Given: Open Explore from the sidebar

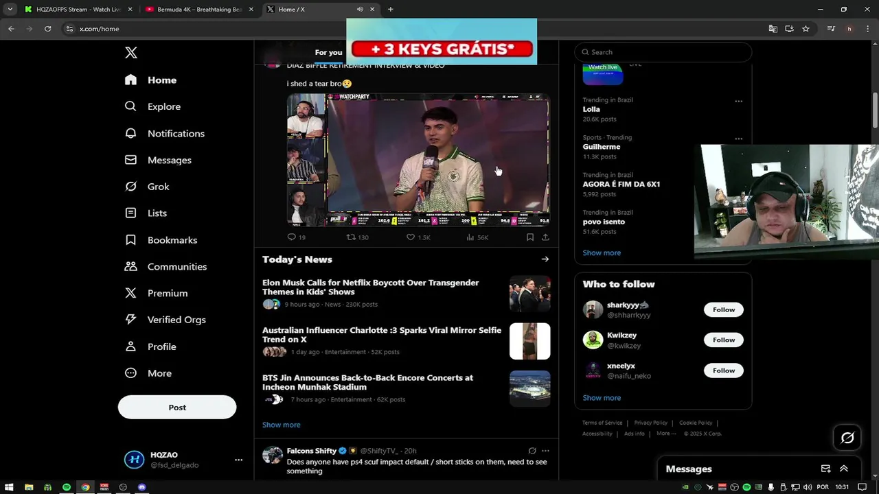Looking at the screenshot, I should point(152,106).
